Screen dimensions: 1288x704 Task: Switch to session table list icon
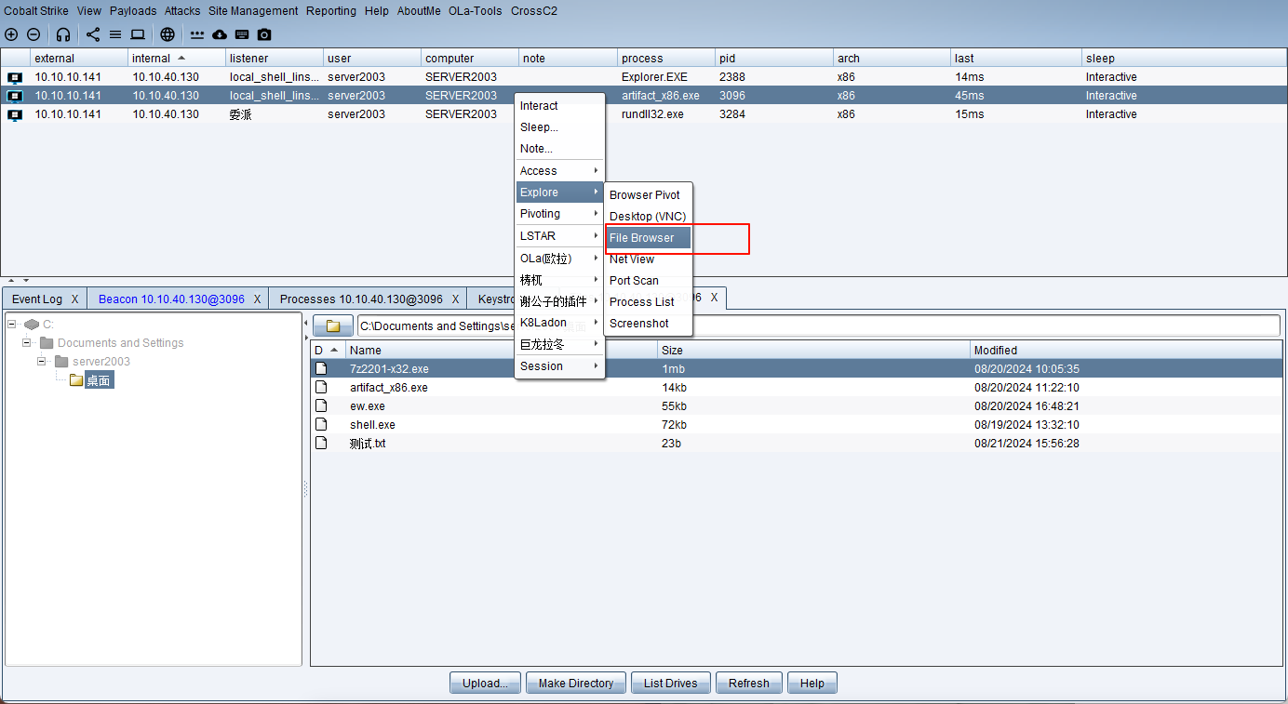coord(115,34)
